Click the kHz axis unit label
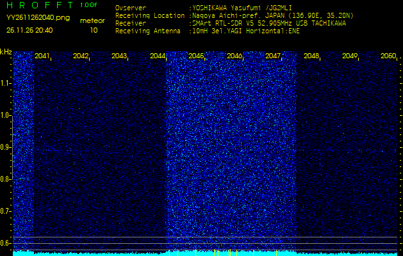The width and height of the screenshot is (403, 256). [6, 52]
